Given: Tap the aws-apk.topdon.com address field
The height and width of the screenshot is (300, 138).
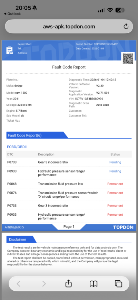Looking at the screenshot, I should pos(69,26).
